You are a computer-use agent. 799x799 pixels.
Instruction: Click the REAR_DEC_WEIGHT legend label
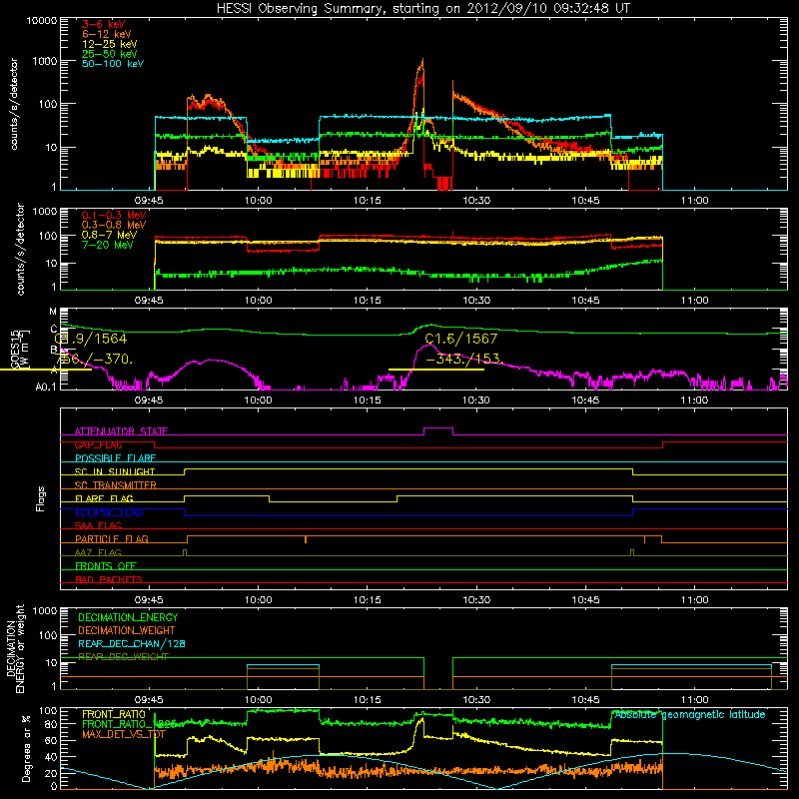tap(123, 657)
